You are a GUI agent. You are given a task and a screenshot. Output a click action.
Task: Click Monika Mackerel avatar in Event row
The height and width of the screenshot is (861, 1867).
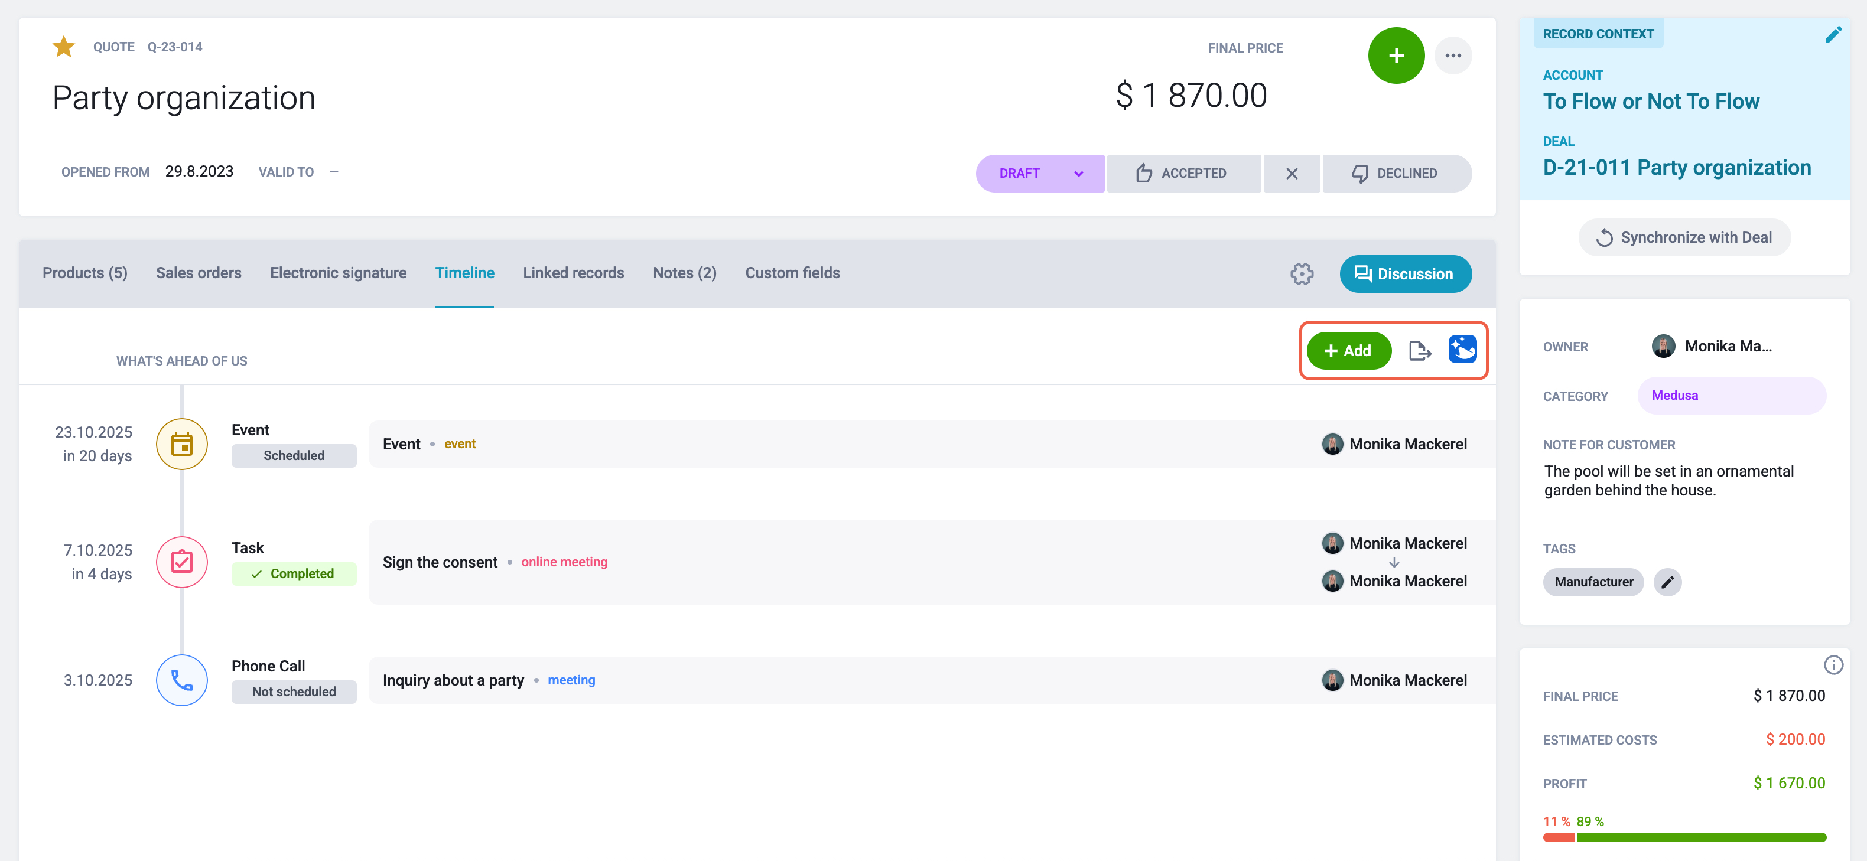[1332, 444]
